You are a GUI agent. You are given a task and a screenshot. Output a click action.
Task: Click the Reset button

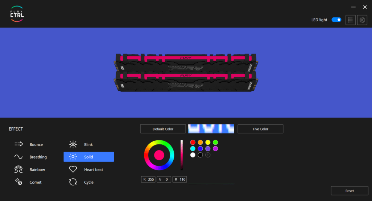(350, 191)
